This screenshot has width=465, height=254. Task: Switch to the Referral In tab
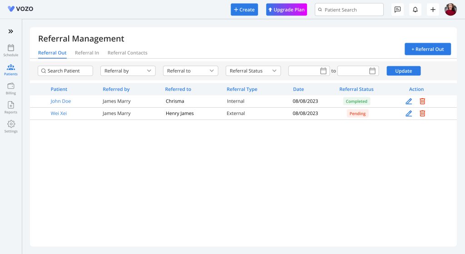[87, 53]
